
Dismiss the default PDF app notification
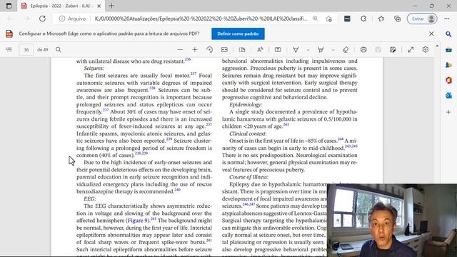point(431,34)
